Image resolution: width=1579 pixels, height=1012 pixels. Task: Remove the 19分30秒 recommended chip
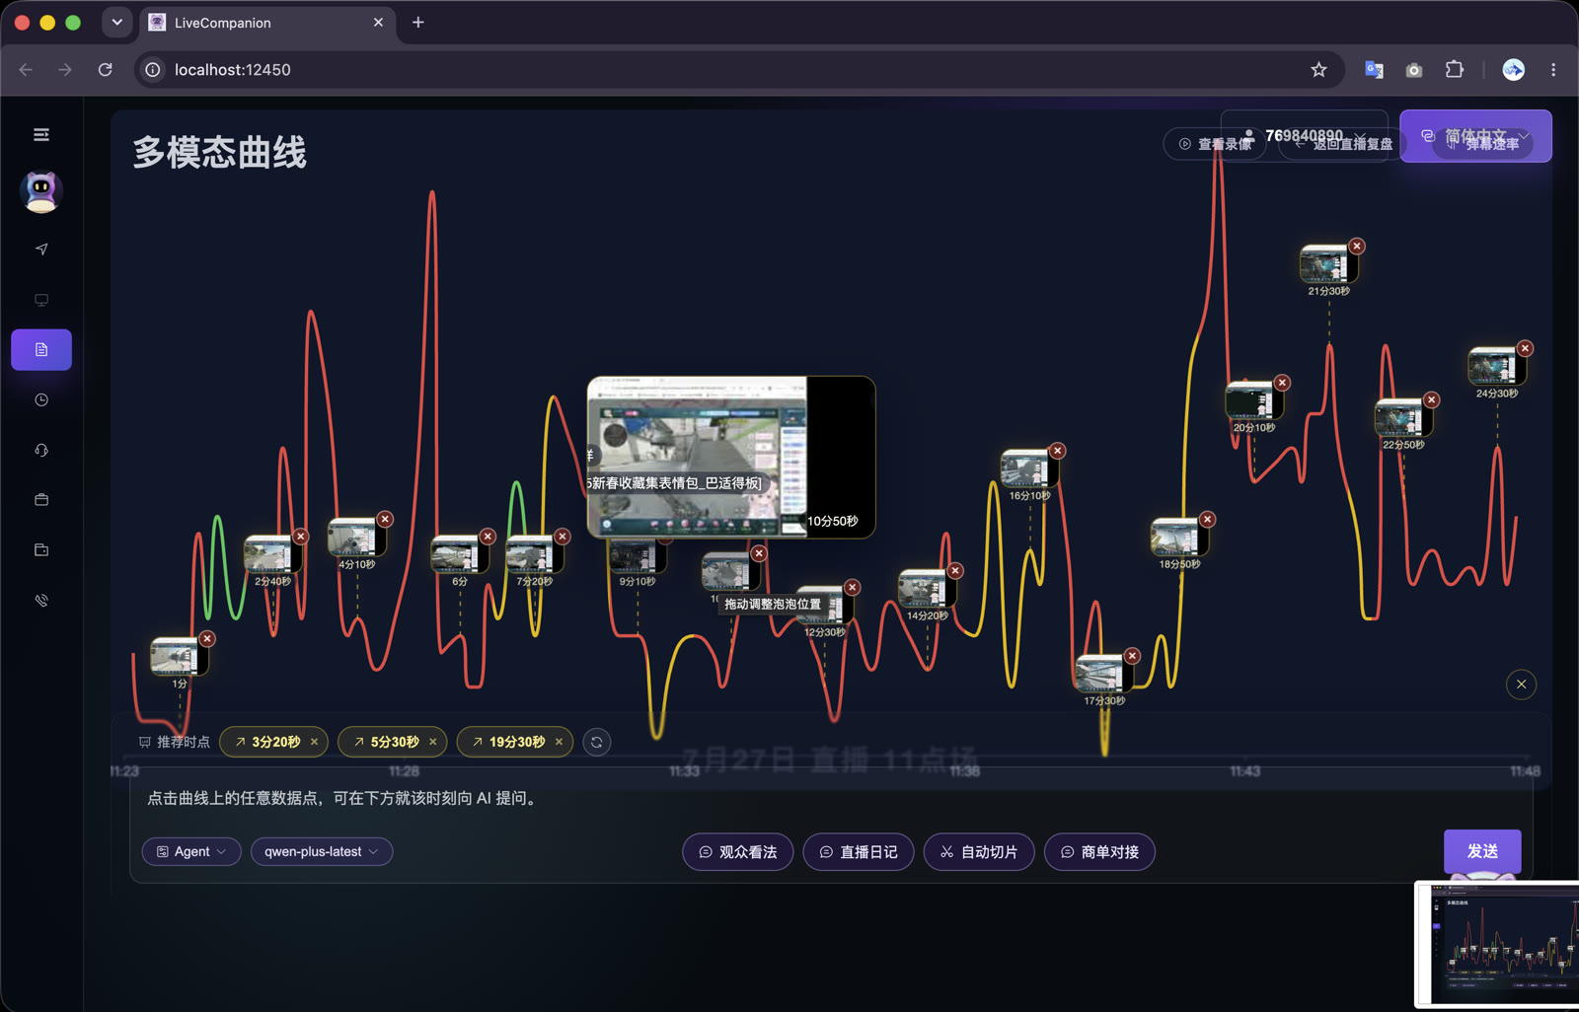click(559, 742)
